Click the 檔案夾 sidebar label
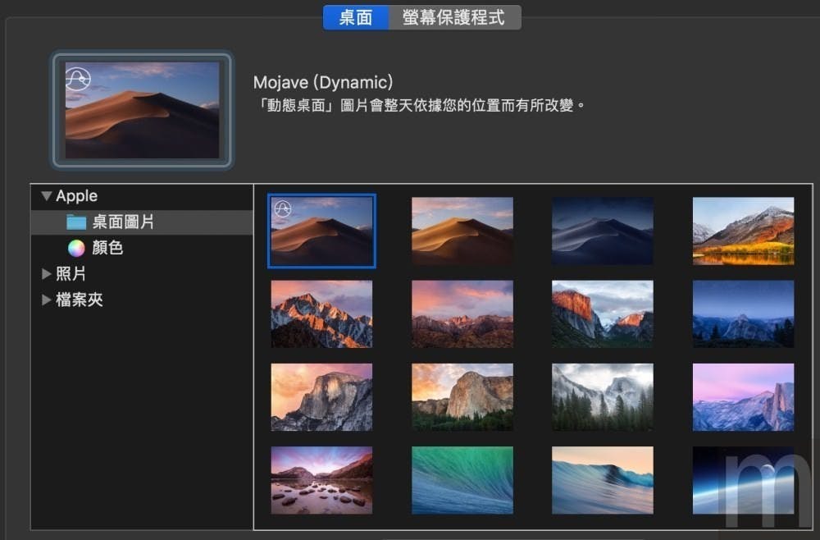Viewport: 820px width, 540px height. pos(80,300)
